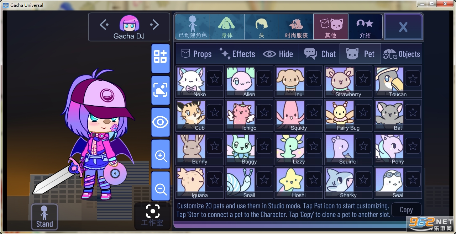Open the 工作室 studio mode button

point(152,216)
